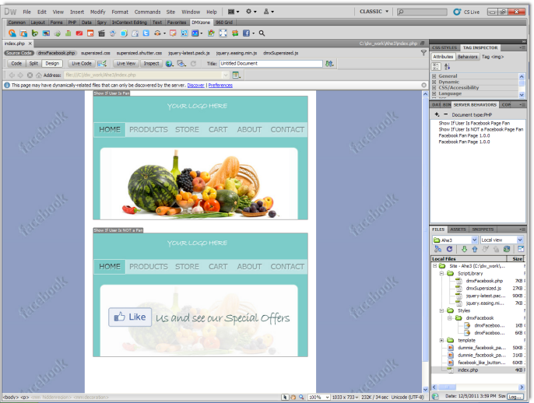Screen dimensions: 534x403
Task: Click the Facebook icon in the DMXzone toolbar
Action: click(x=246, y=33)
